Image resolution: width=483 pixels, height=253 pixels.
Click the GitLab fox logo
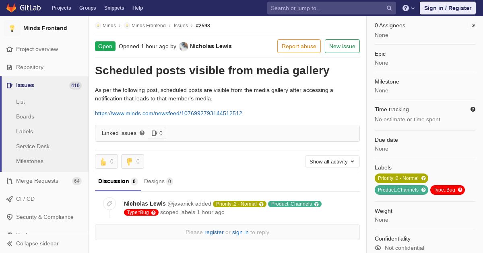(x=11, y=8)
